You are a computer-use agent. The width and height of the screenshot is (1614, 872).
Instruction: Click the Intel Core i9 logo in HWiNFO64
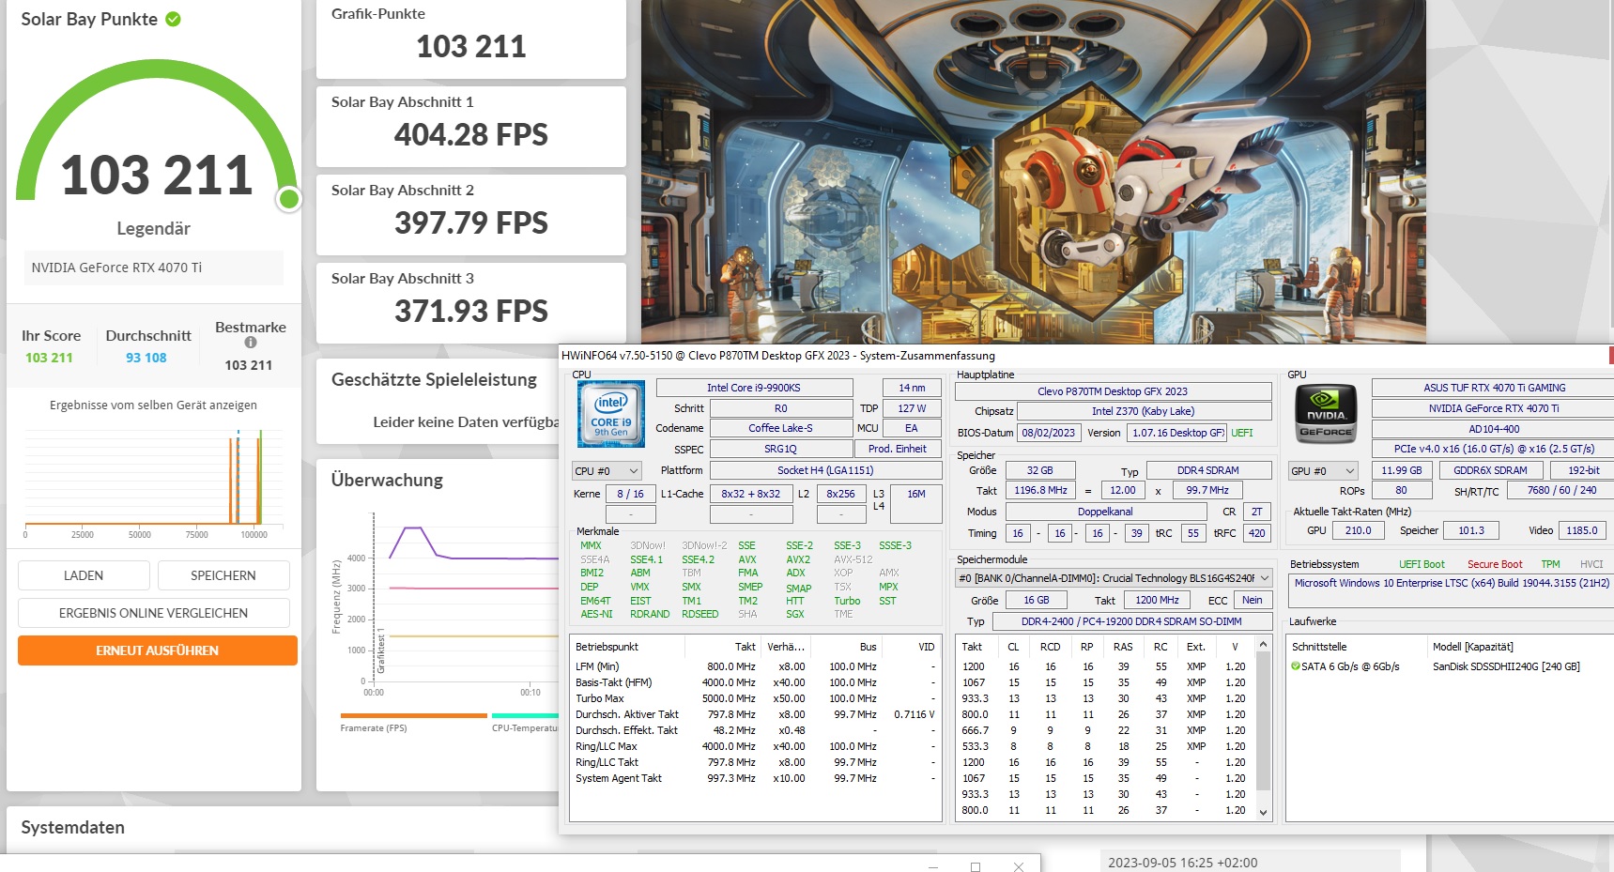coord(610,413)
